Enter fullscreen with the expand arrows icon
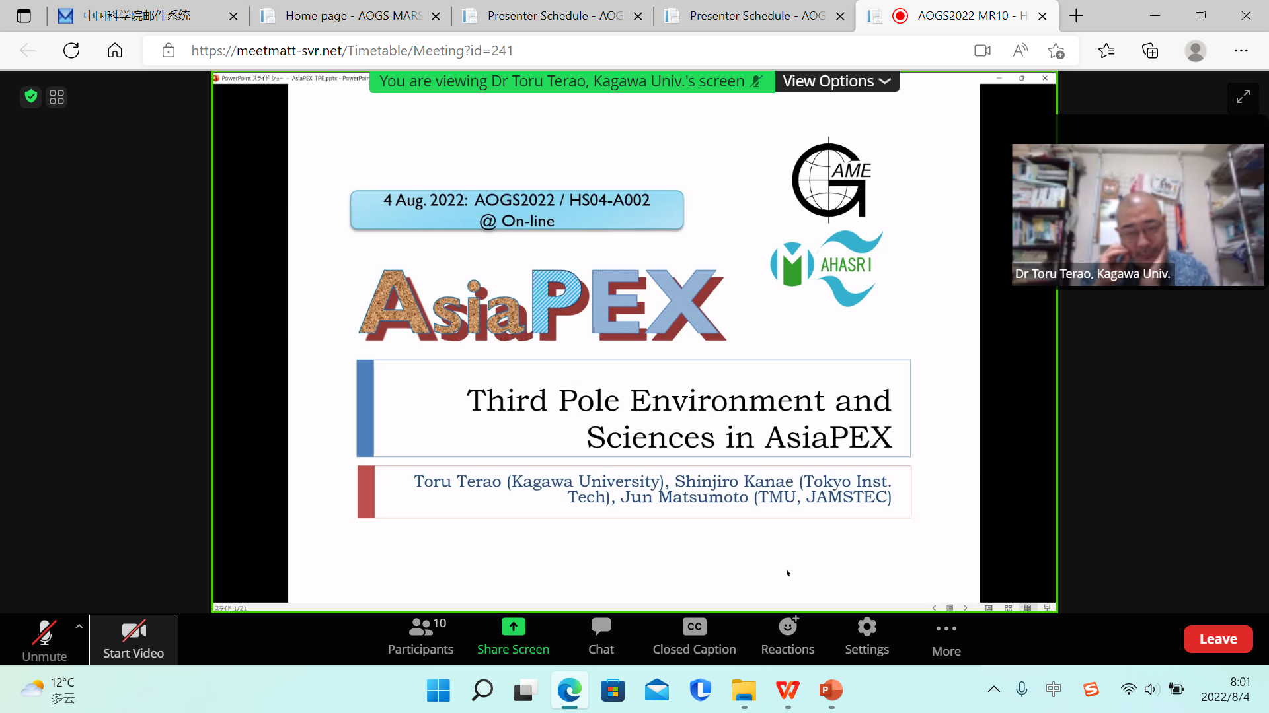Screen dimensions: 1269x713 tap(1243, 96)
